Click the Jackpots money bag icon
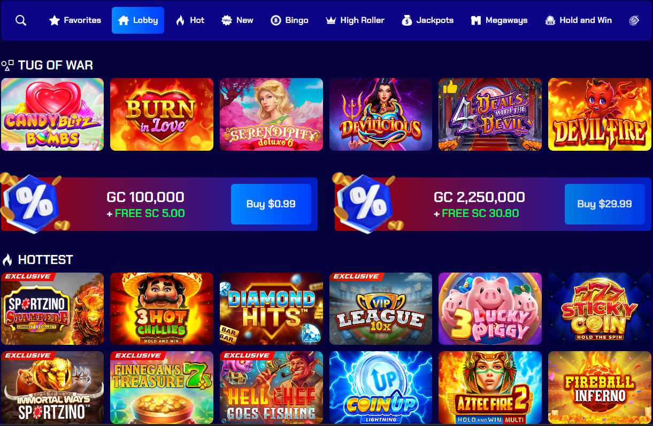 (407, 20)
